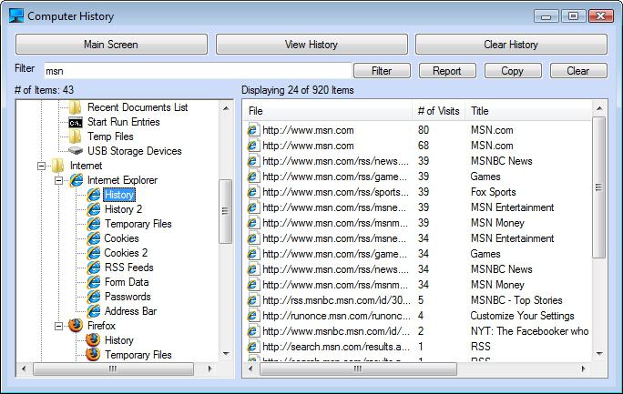Click the IE icon beside Temporary Files
623x394 pixels.
[x=94, y=224]
